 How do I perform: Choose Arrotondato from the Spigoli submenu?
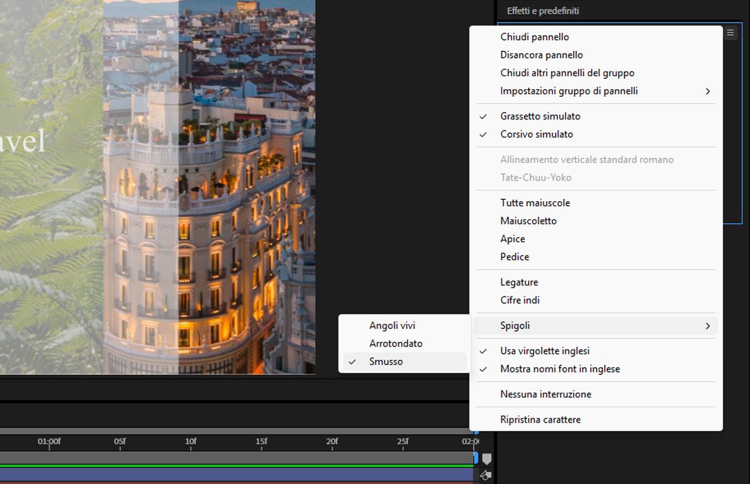tap(395, 343)
